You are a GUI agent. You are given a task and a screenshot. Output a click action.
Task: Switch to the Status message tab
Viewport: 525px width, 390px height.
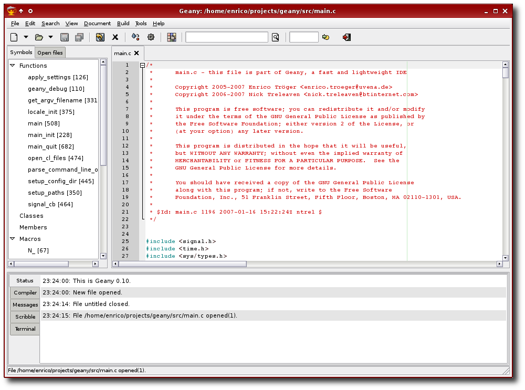(x=25, y=280)
